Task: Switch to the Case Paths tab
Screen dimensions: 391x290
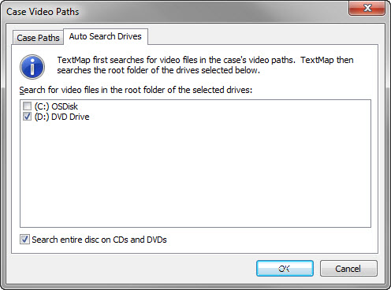Action: pyautogui.click(x=38, y=38)
